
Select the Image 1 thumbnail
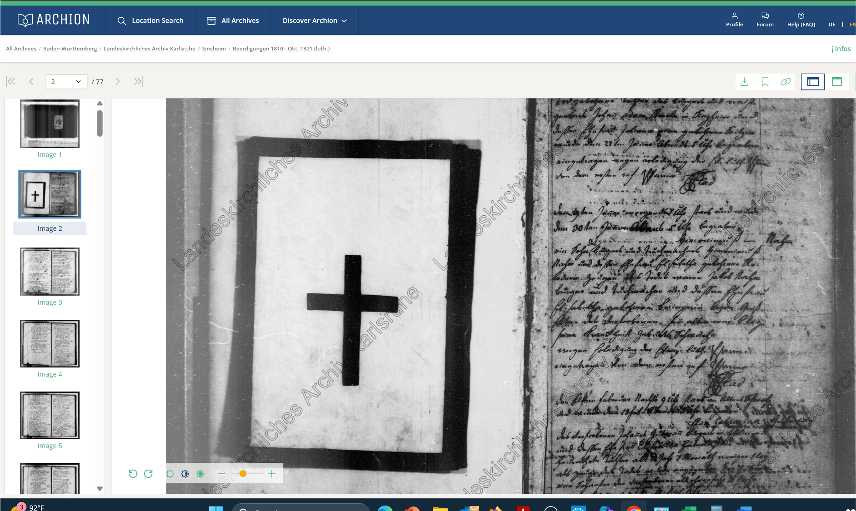[x=50, y=124]
